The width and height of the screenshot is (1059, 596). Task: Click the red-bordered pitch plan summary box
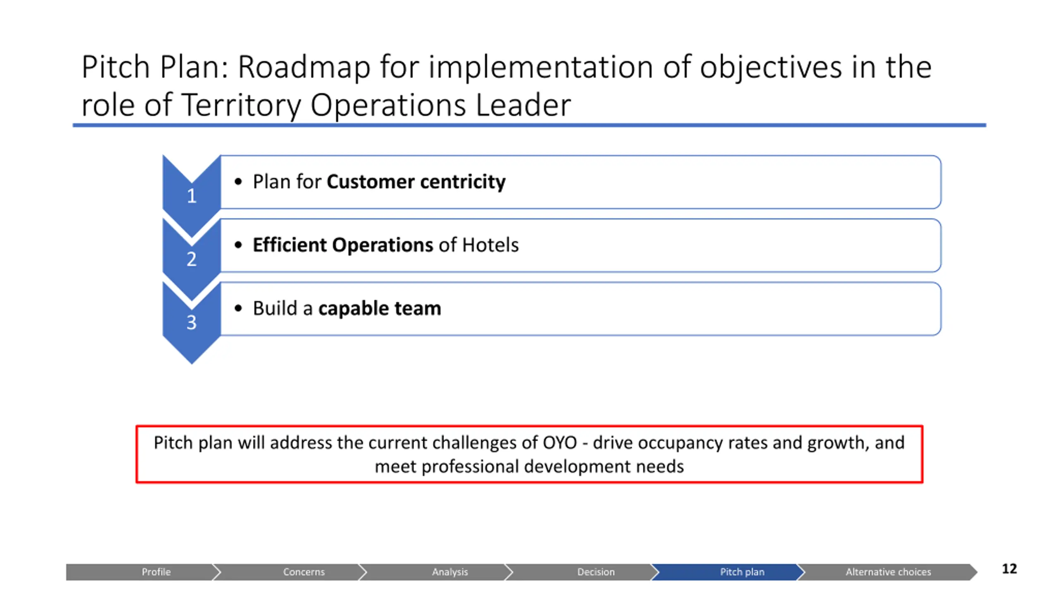click(529, 454)
